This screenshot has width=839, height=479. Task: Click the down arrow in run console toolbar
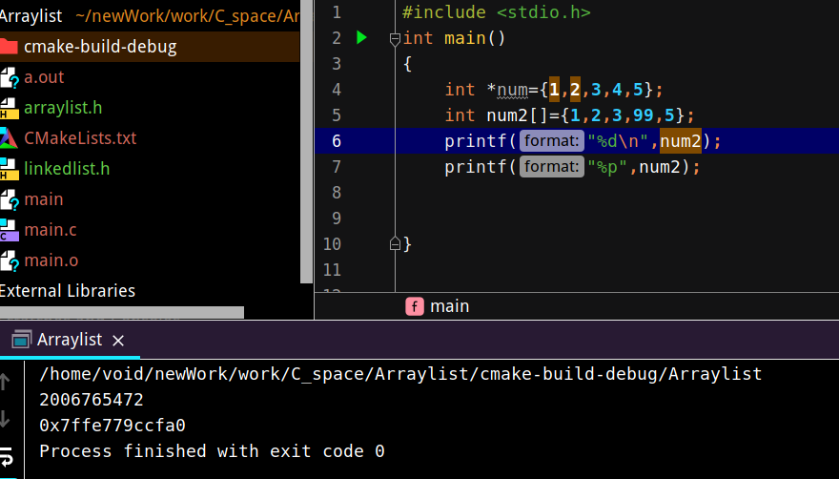(x=5, y=419)
